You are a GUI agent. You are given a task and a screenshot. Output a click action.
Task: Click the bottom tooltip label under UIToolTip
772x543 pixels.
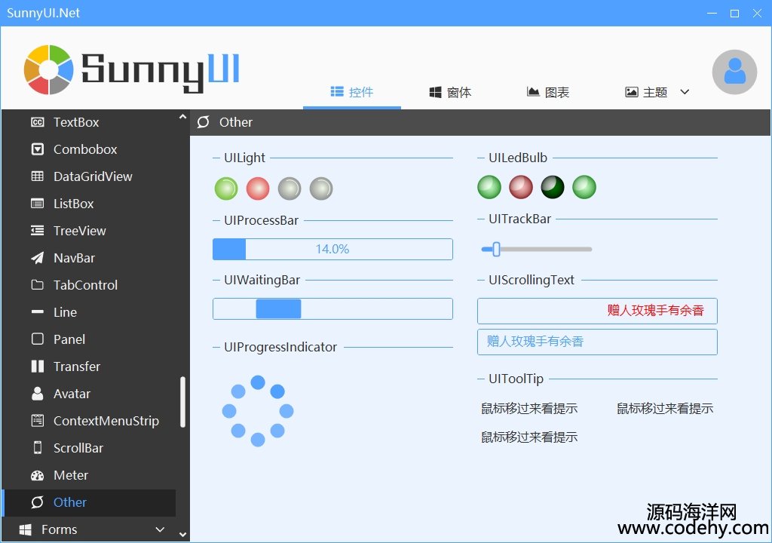coord(529,437)
